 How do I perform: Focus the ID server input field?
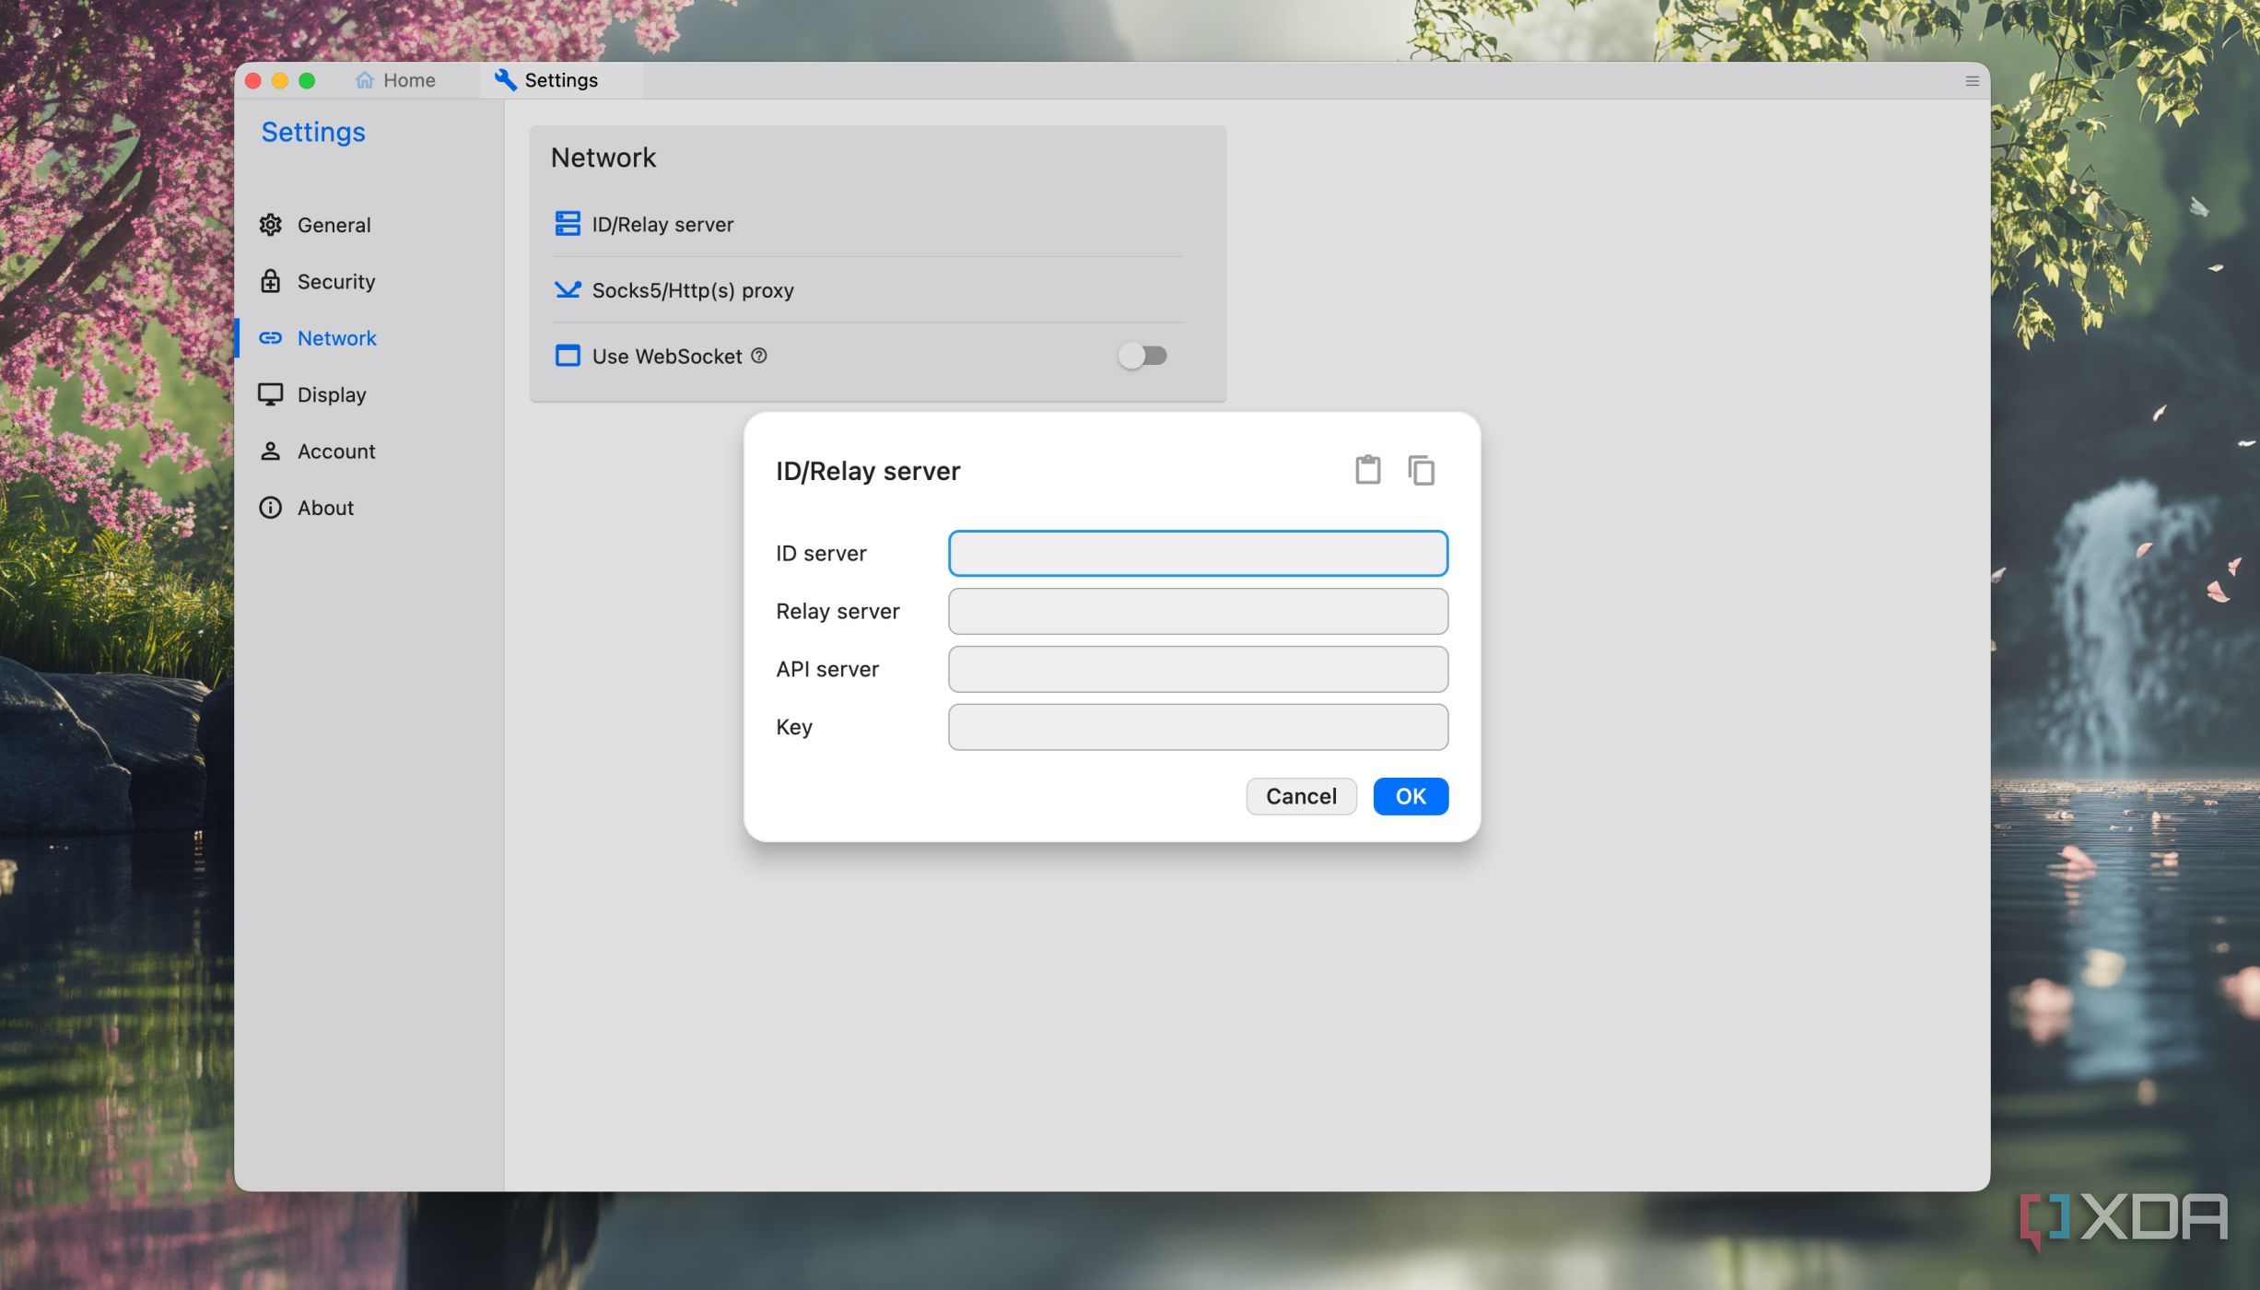coord(1198,553)
